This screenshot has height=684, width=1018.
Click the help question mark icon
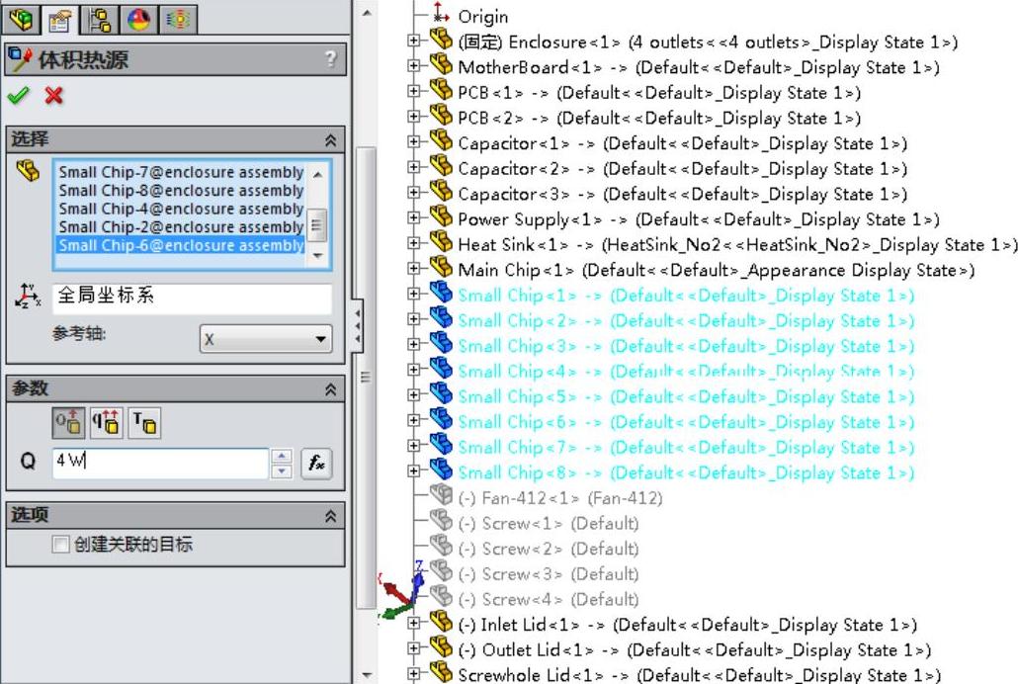pyautogui.click(x=330, y=59)
